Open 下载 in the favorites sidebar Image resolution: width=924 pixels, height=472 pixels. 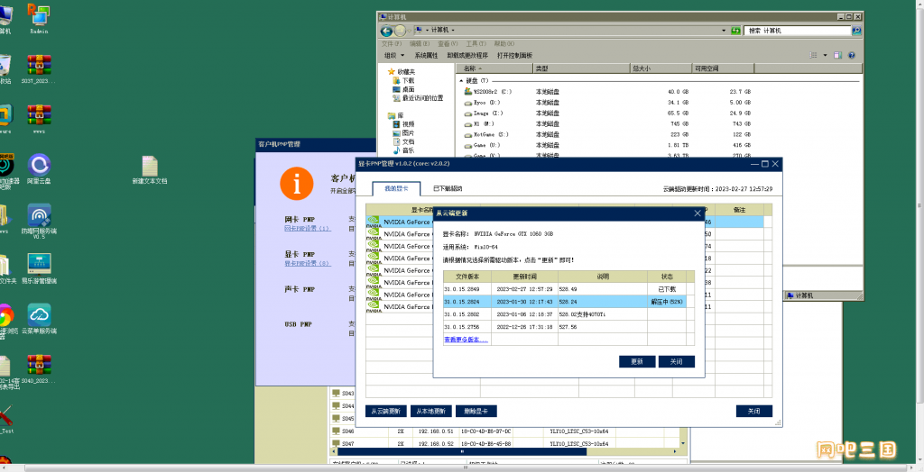(403, 81)
